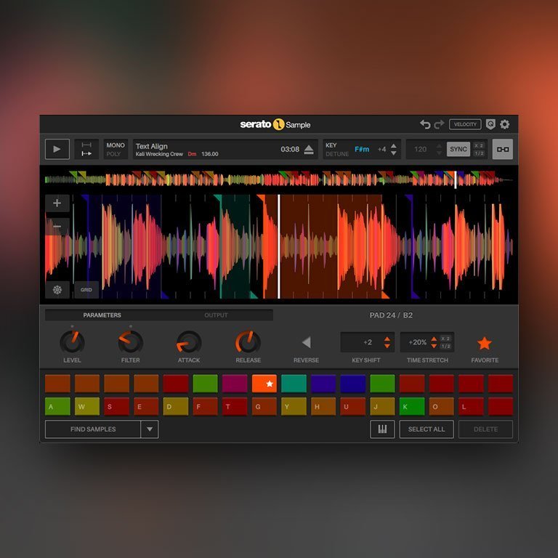Select the orange starred pad
Image resolution: width=558 pixels, height=558 pixels.
(264, 384)
